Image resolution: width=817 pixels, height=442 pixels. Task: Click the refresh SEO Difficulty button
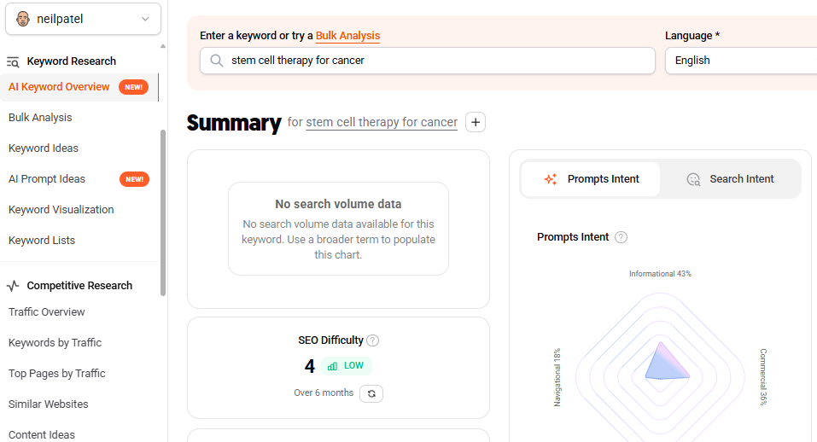tap(371, 393)
